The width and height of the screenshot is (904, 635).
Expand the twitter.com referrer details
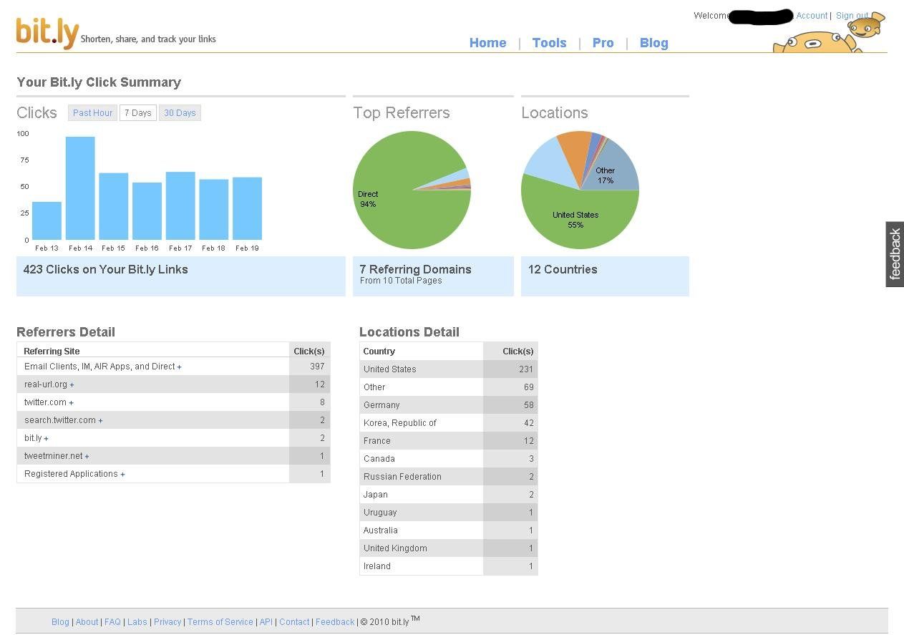pyautogui.click(x=71, y=403)
